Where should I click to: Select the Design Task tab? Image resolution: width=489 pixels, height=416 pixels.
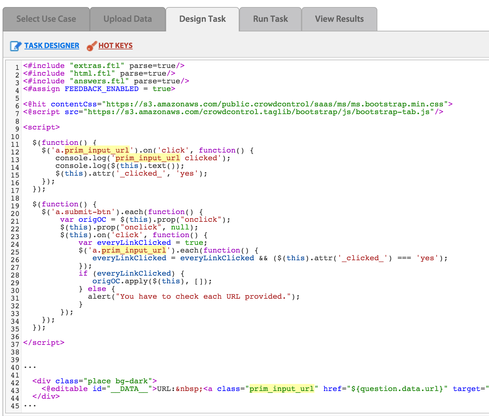coord(202,19)
